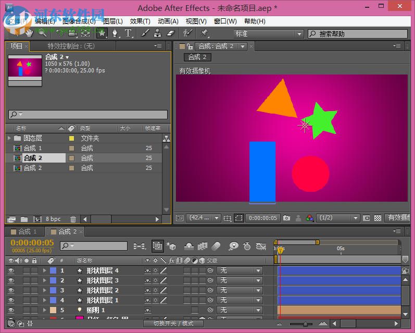Image resolution: width=415 pixels, height=333 pixels.
Task: Click 切换开关 / 模式 button
Action: tap(173, 323)
